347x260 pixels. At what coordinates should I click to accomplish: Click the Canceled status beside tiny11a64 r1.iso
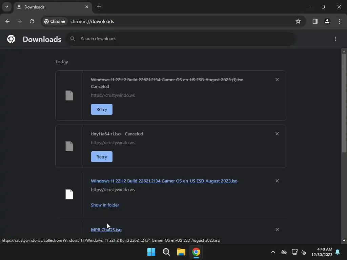[134, 134]
